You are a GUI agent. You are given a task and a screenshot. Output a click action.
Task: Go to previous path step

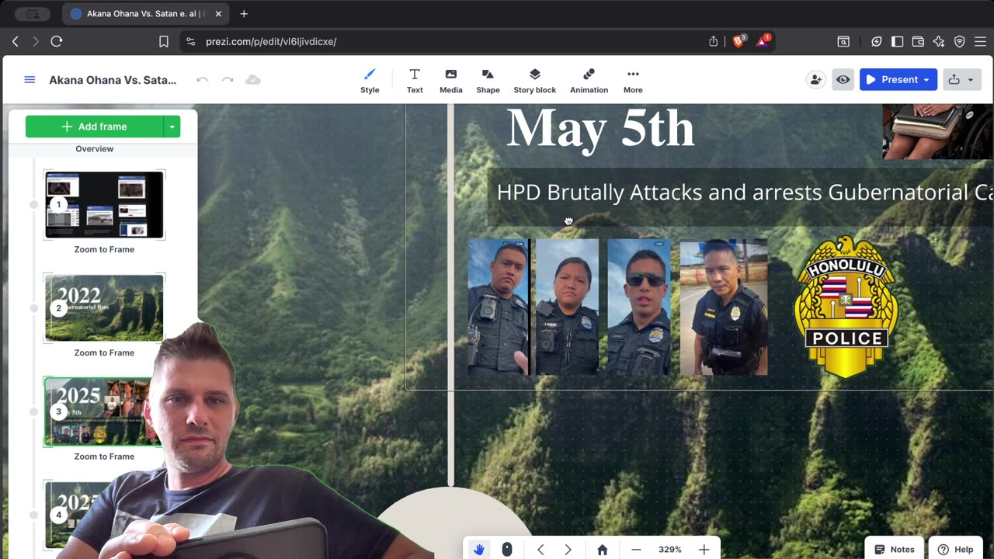[540, 550]
